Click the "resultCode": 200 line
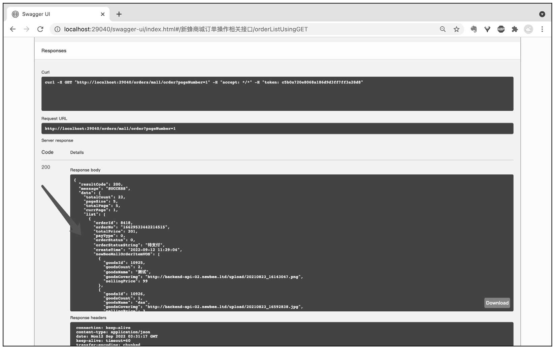This screenshot has height=349, width=555. coord(101,184)
